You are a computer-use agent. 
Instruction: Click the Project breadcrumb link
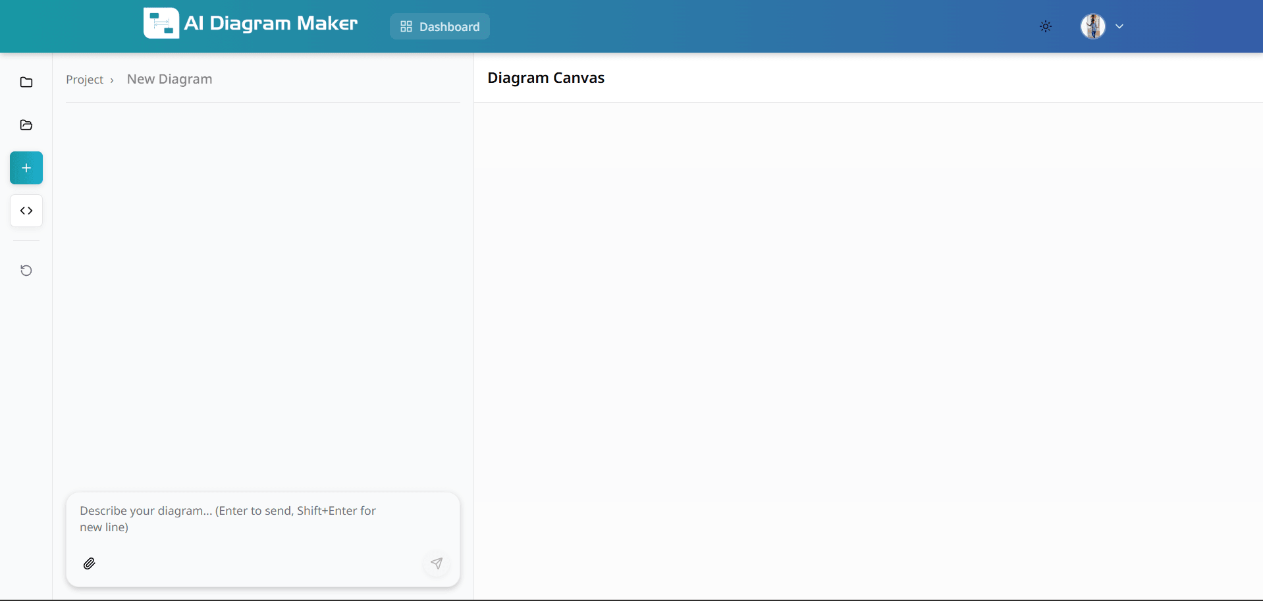click(x=84, y=79)
